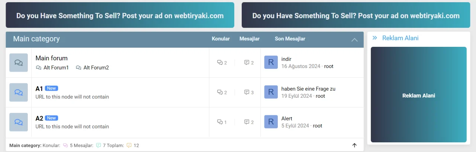476x152 pixels.
Task: Open the A2 forum
Action: click(x=39, y=118)
